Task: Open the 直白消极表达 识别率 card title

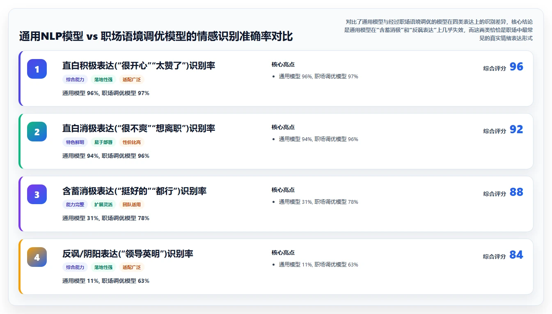Action: pyautogui.click(x=139, y=128)
